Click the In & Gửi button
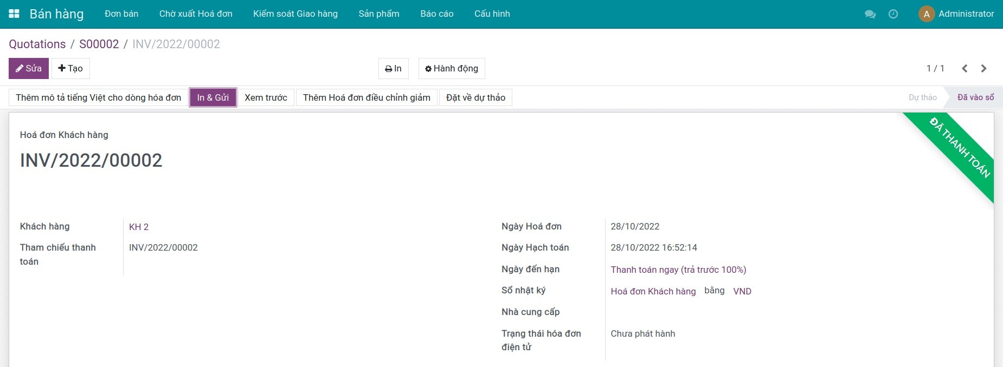Image resolution: width=1003 pixels, height=367 pixels. click(213, 98)
